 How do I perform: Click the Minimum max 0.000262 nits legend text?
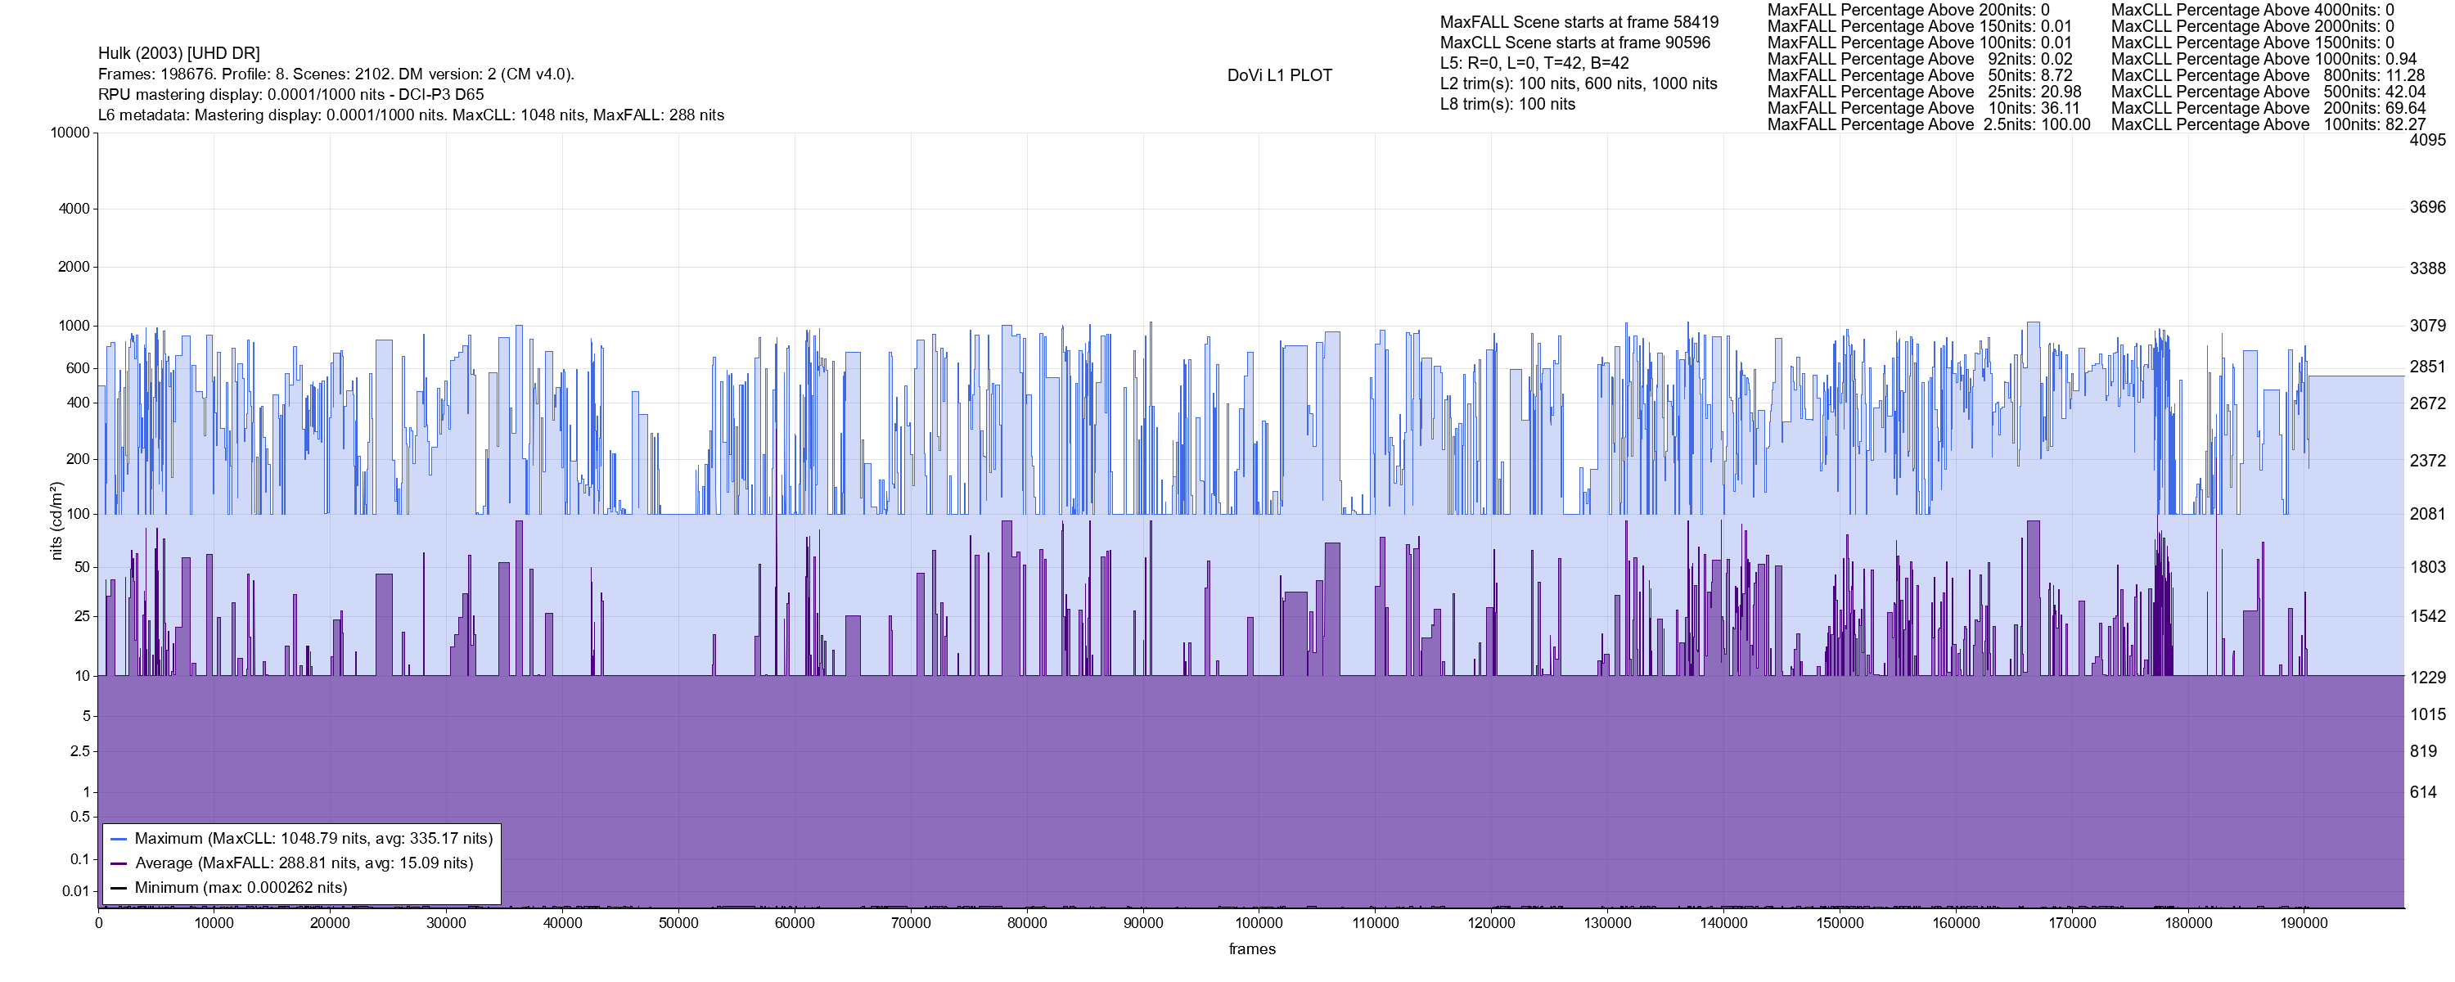(241, 888)
